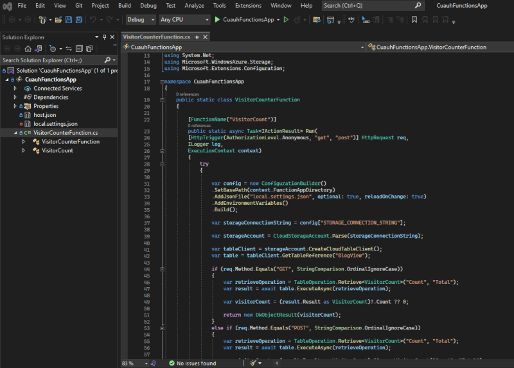Click the Solution Explorer search magnifier icon

click(107, 60)
